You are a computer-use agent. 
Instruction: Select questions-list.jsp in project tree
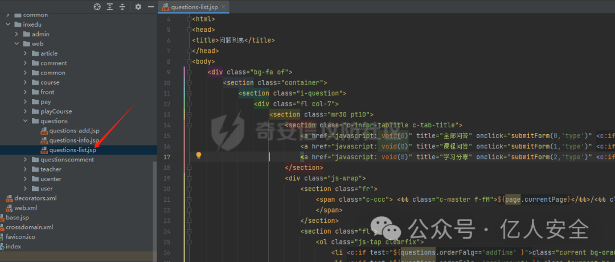[72, 150]
